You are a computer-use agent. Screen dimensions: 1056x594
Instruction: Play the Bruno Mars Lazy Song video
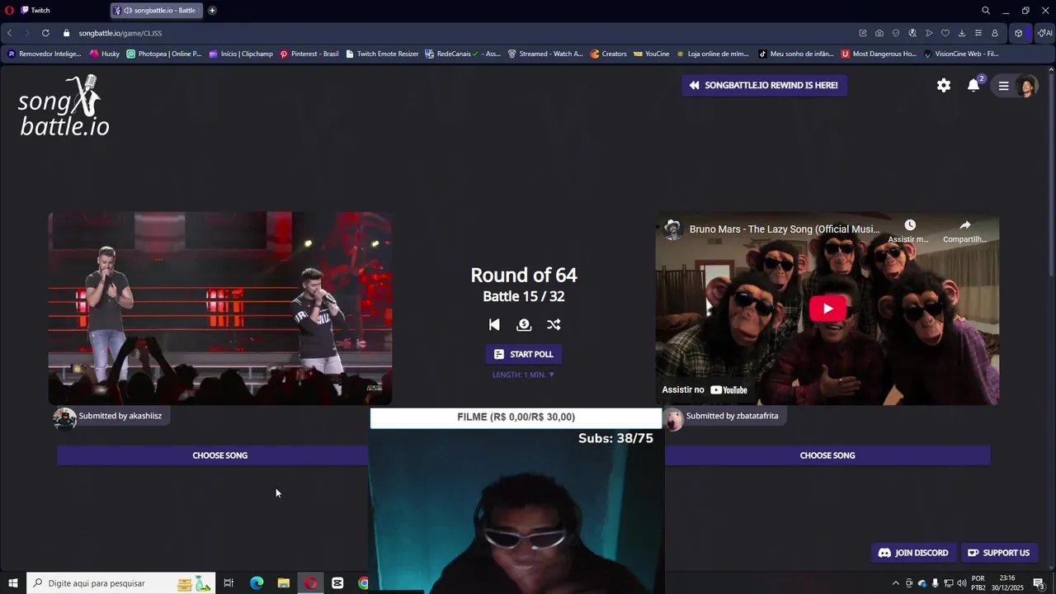point(827,309)
